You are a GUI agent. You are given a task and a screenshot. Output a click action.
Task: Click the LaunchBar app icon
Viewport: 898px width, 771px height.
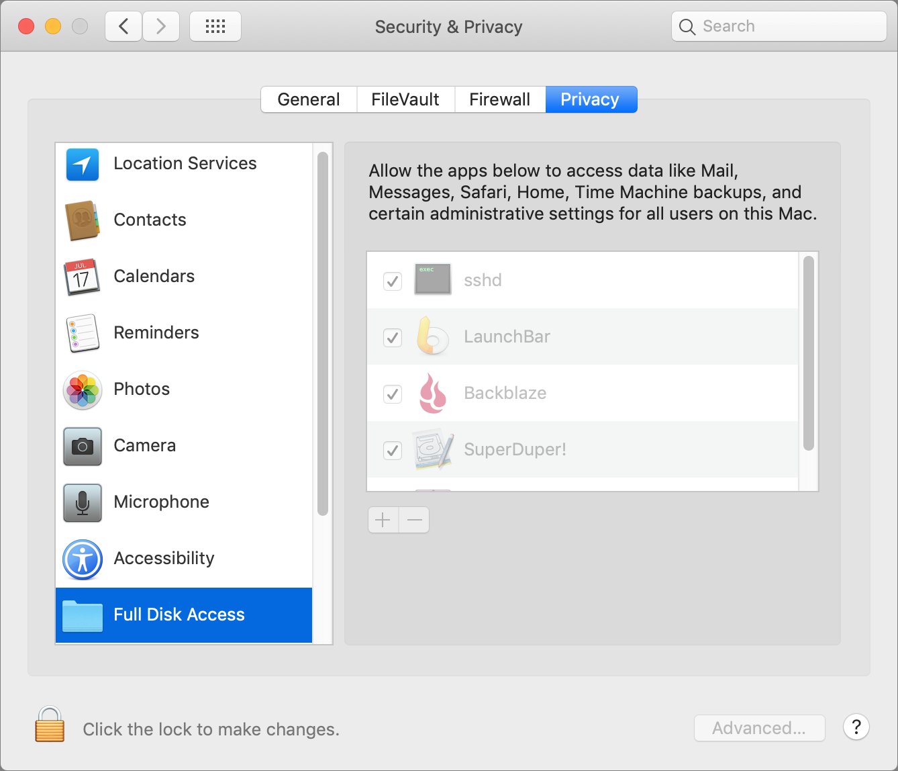click(432, 336)
